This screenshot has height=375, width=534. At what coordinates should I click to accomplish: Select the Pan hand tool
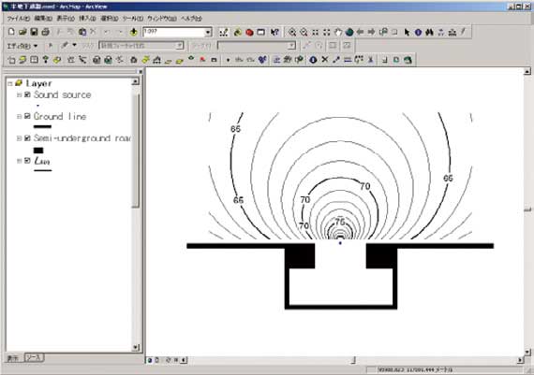(x=338, y=32)
